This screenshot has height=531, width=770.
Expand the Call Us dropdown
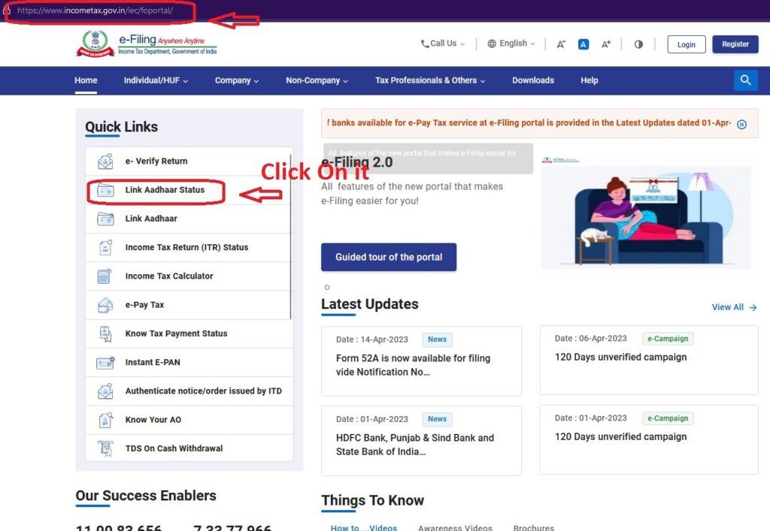442,44
